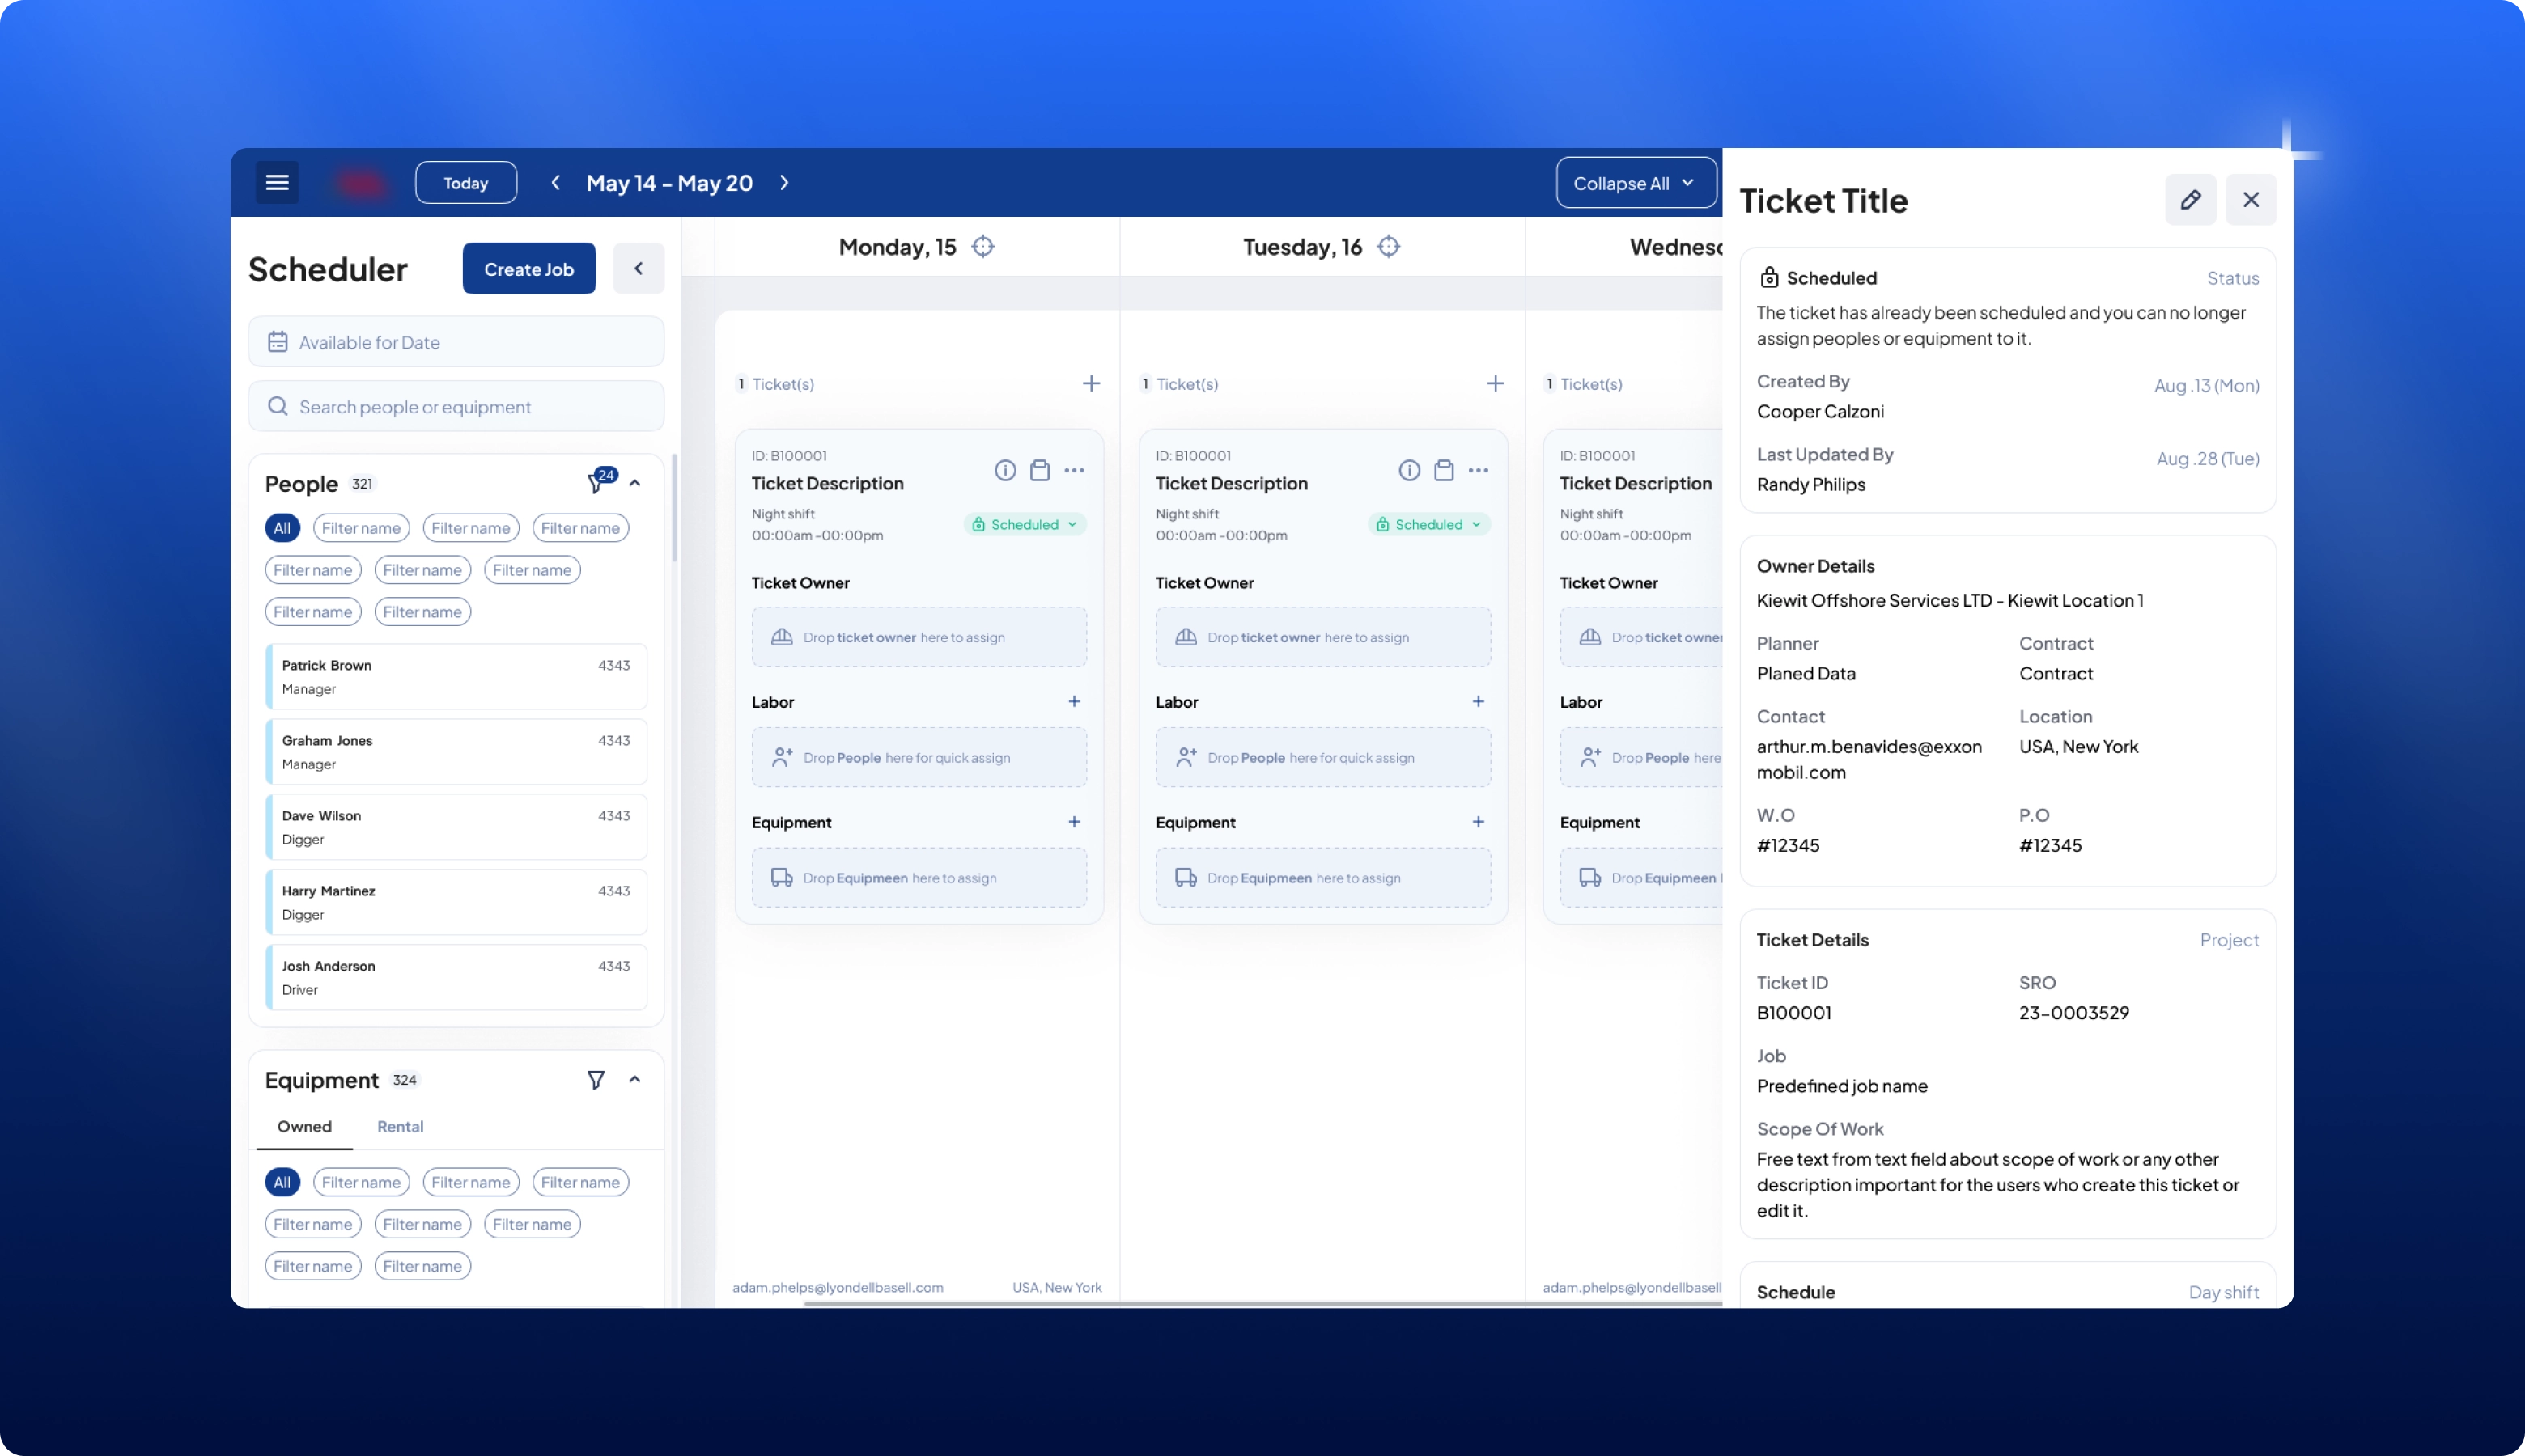Viewport: 2525px width, 1456px height.
Task: Switch to the Owned equipment tab
Action: (304, 1127)
